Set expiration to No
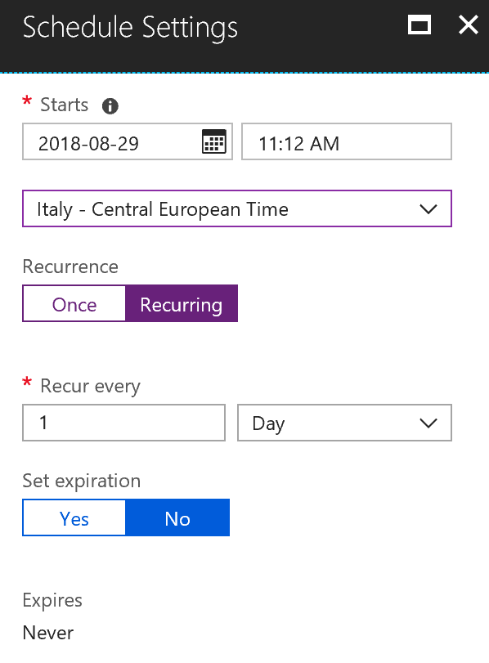 coord(177,517)
